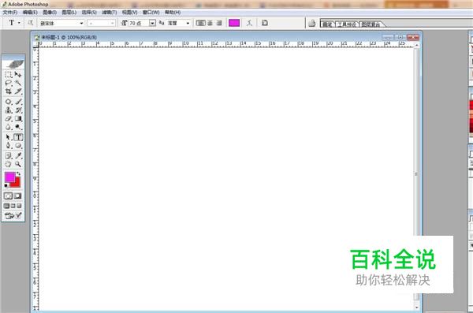Open the font size dropdown arrow
Screen dimensions: 473x313
pyautogui.click(x=152, y=23)
